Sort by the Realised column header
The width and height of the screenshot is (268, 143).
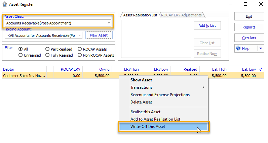[x=185, y=69]
